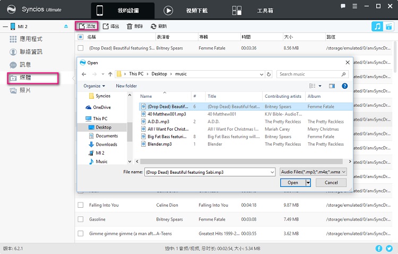Click the Open button
Viewport: 398px width, 254px height.
point(292,183)
